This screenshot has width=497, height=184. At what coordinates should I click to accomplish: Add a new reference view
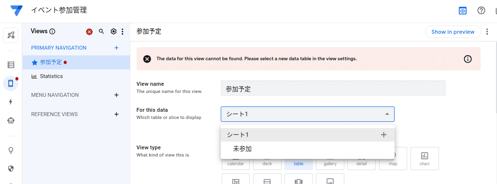[116, 114]
